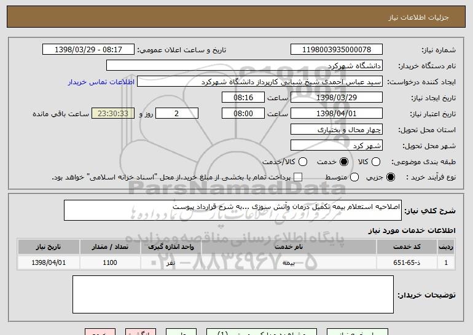Click service code cell ذ-65-651
This screenshot has height=335, width=473.
(x=407, y=262)
